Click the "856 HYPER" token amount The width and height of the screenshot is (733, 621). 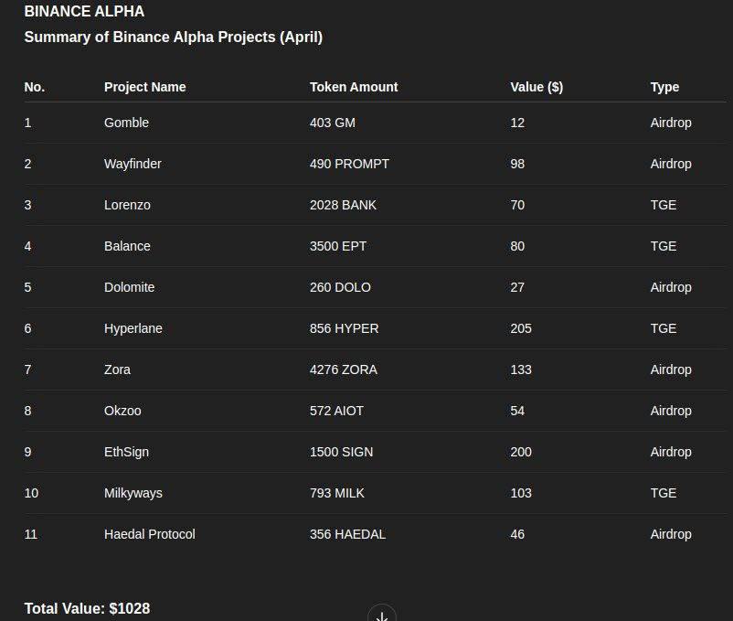pos(344,328)
